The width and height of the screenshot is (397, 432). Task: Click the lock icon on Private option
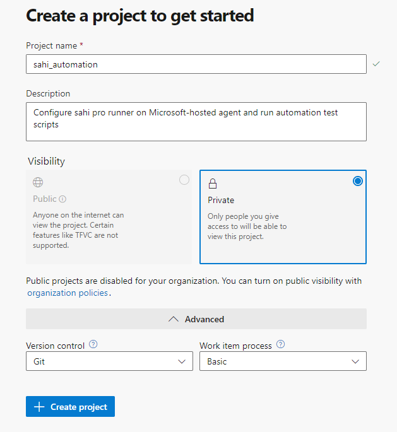[x=213, y=184]
